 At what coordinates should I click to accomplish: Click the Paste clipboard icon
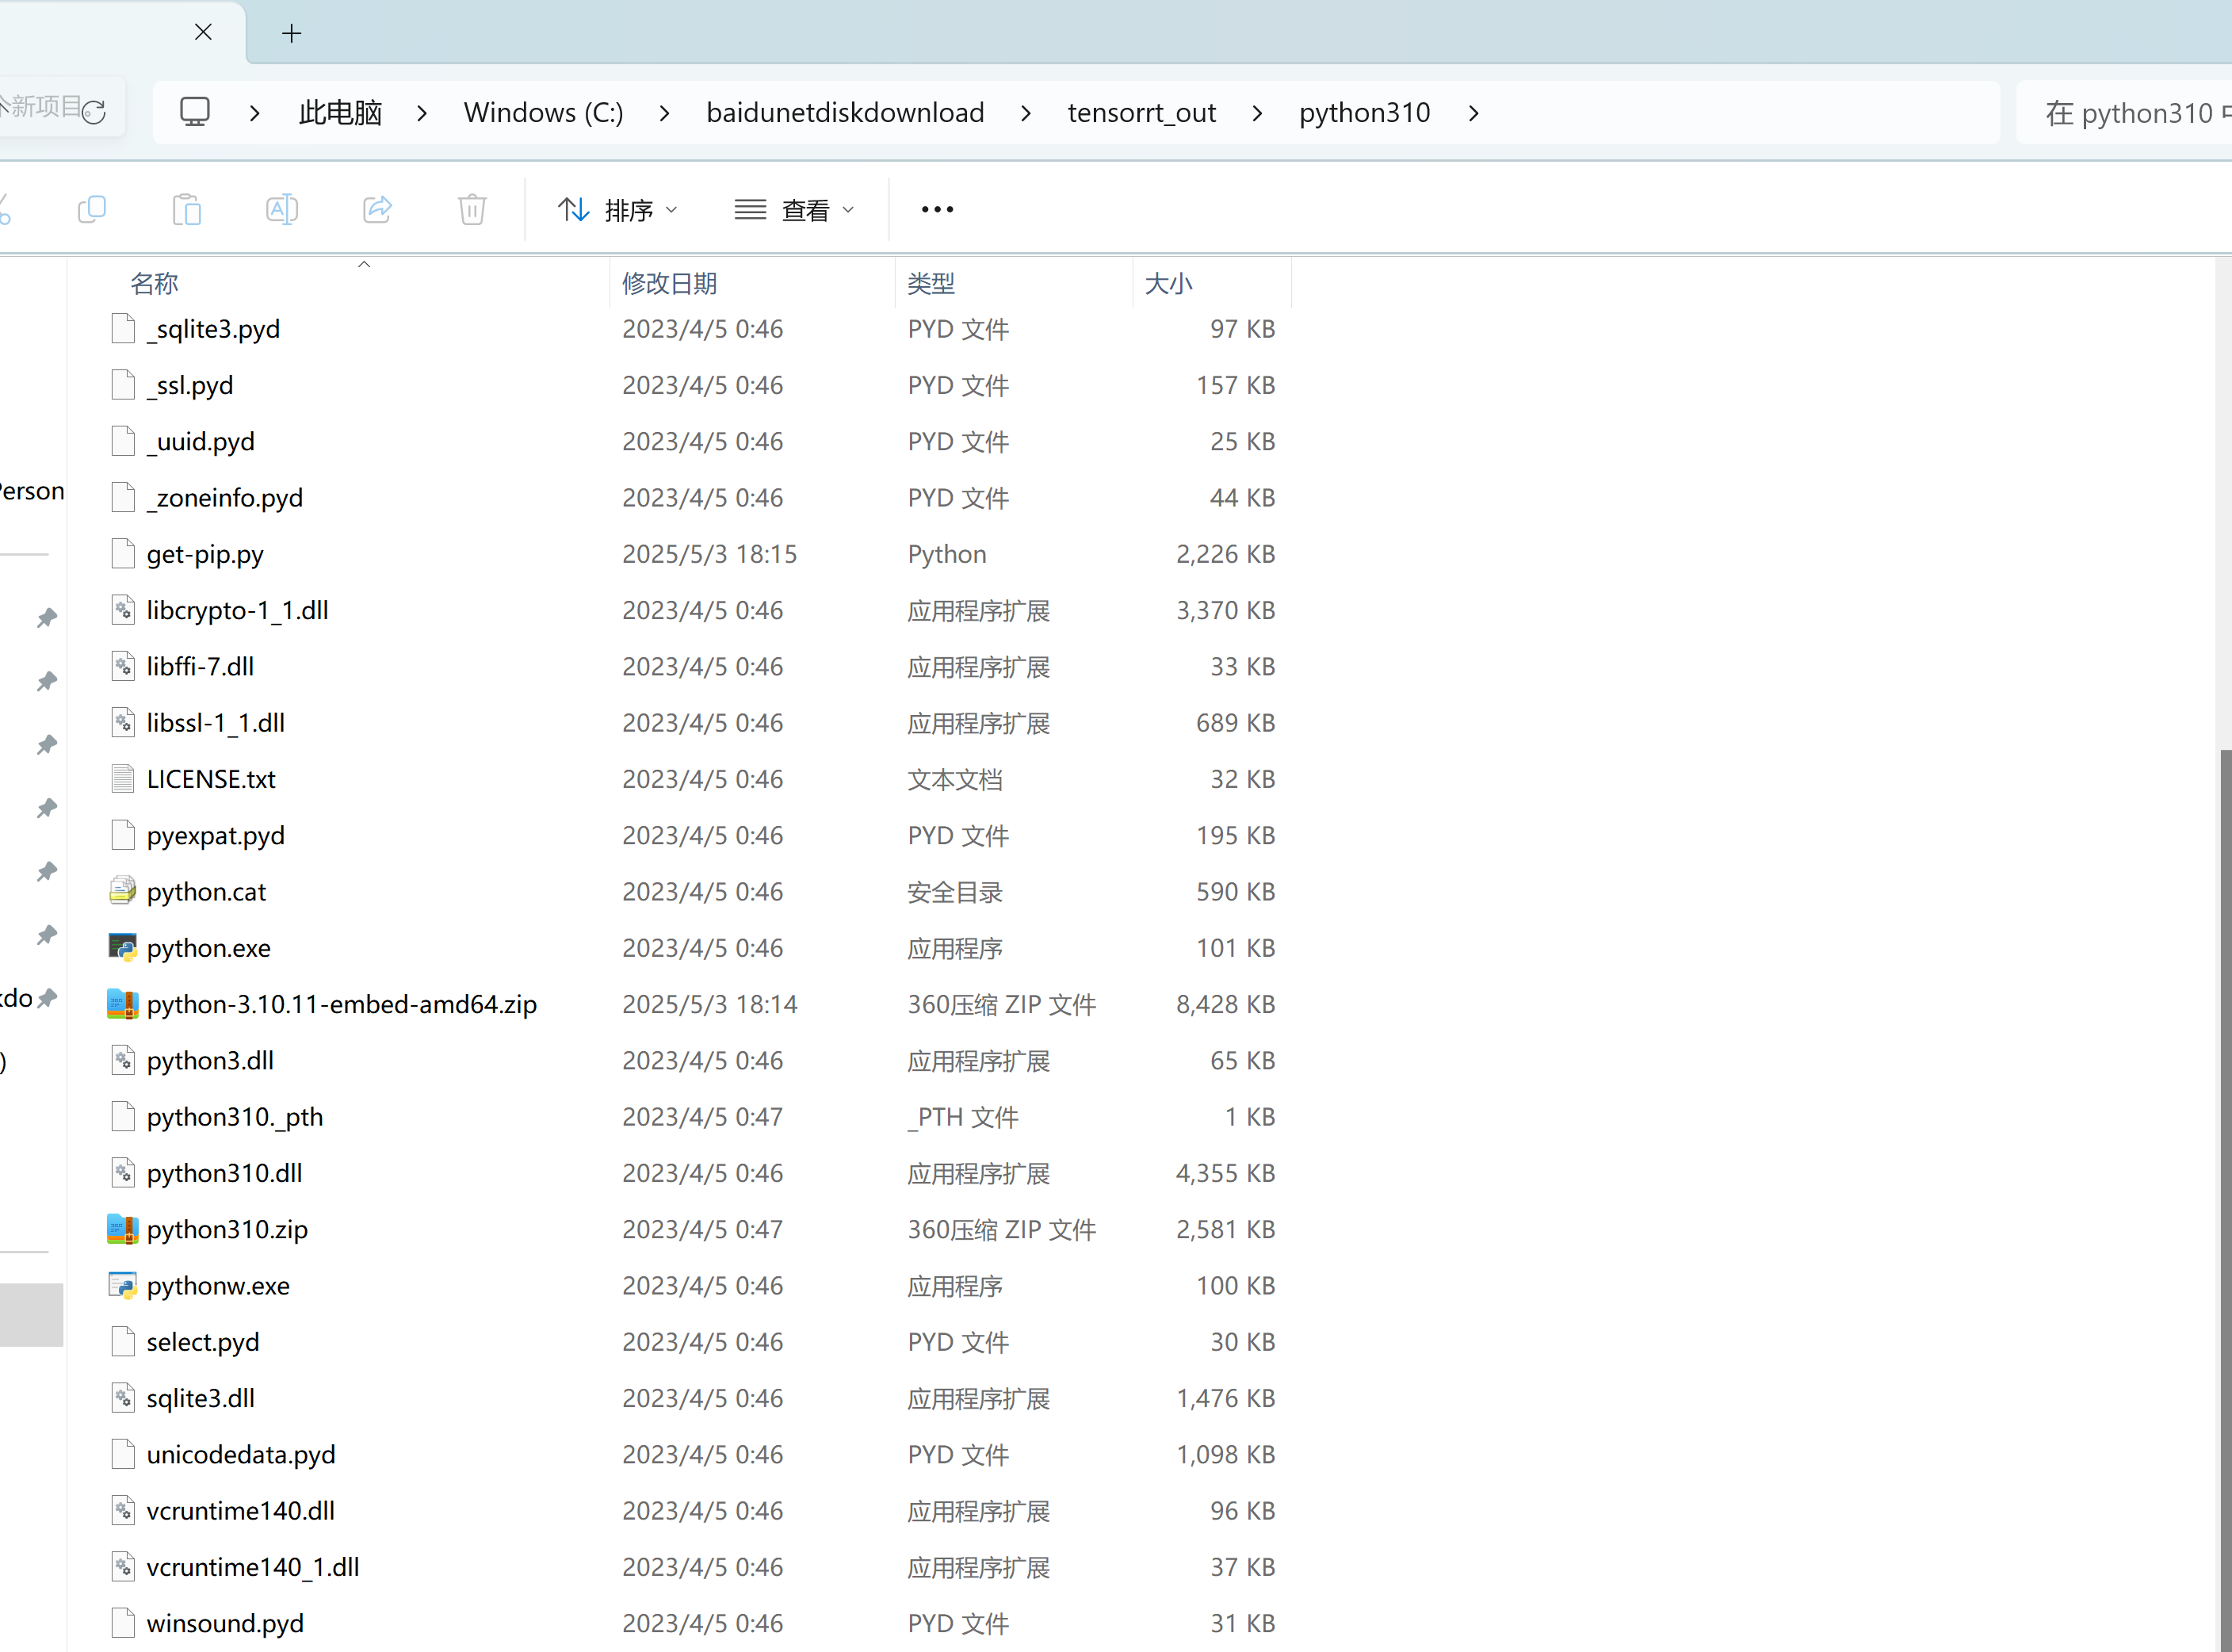[x=187, y=210]
